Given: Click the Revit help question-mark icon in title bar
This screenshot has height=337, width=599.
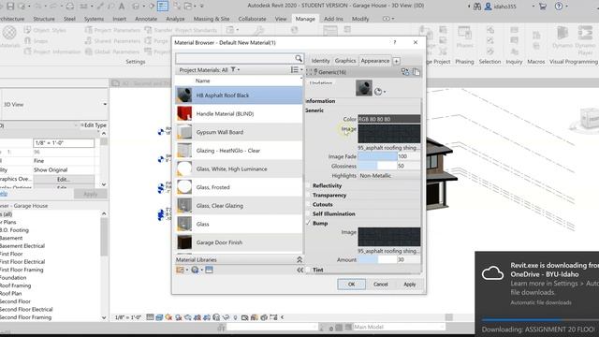Looking at the screenshot, I should tap(559, 7).
